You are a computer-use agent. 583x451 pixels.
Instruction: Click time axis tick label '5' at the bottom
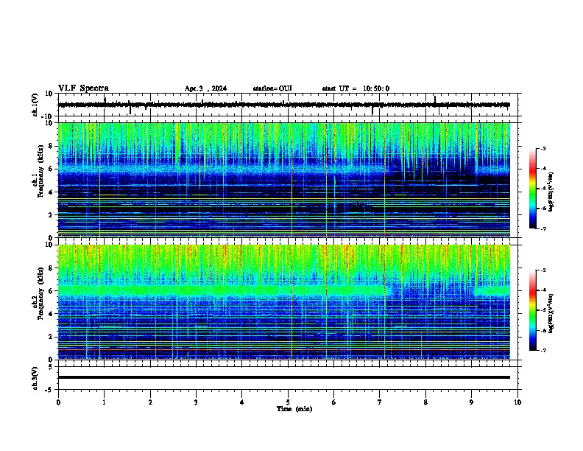[x=288, y=402]
